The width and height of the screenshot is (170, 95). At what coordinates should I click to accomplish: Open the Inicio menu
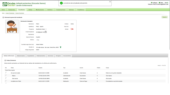point(3,10)
